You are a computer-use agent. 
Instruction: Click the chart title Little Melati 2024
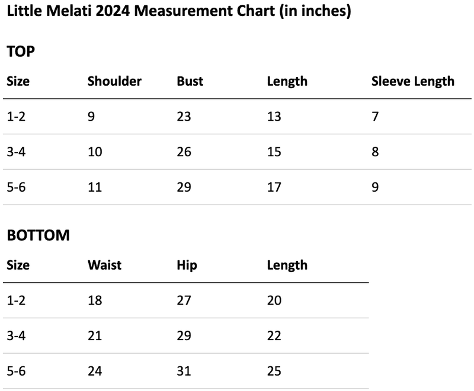179,11
